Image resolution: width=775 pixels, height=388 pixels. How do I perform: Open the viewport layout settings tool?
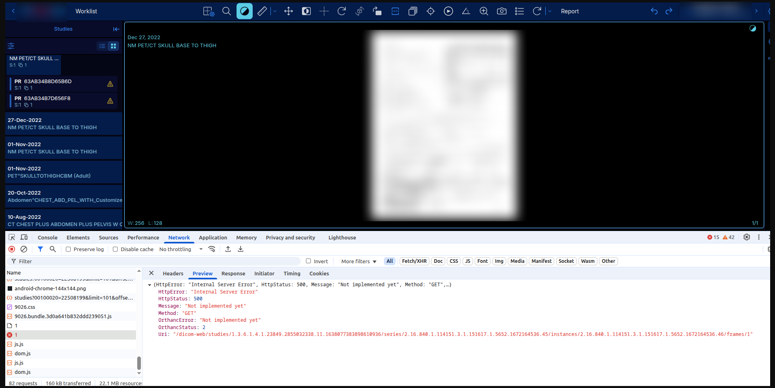(208, 11)
